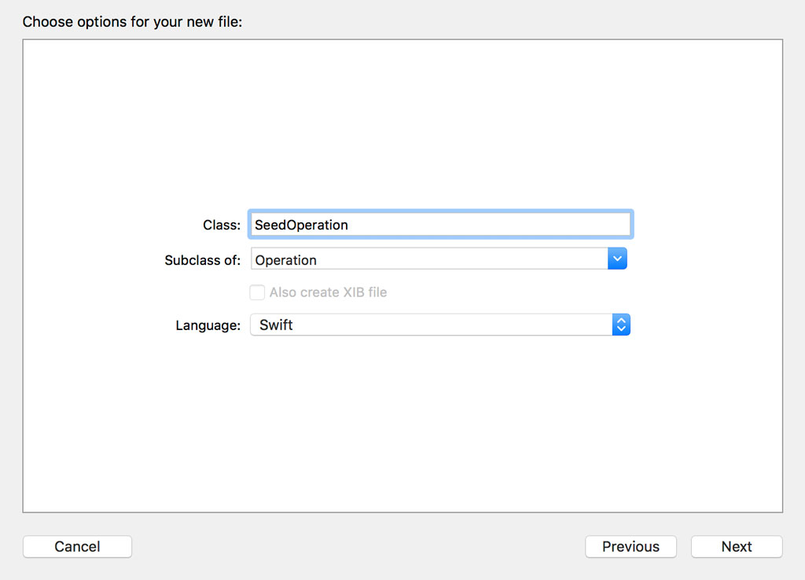Select the SeedOperation text field
This screenshot has width=805, height=580.
(x=440, y=224)
